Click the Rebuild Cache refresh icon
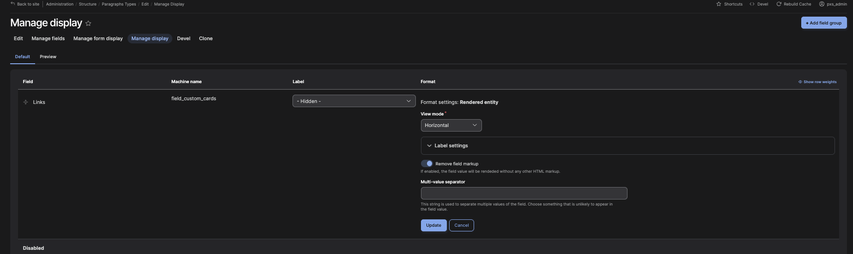Viewport: 853px width, 254px height. 779,4
